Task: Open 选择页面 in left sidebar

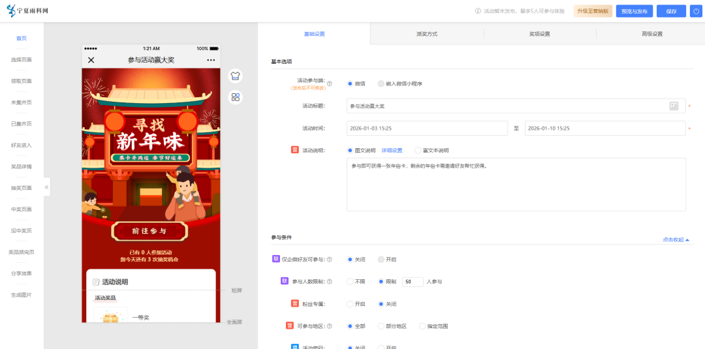Action: [22, 59]
